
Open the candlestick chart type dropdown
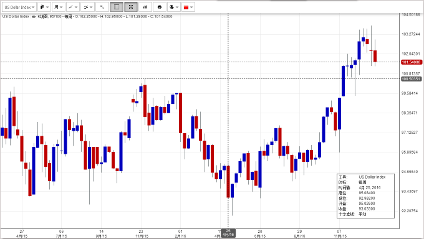click(x=44, y=7)
